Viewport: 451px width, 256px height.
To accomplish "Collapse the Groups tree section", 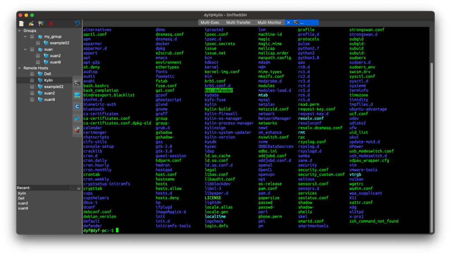I will click(x=19, y=31).
